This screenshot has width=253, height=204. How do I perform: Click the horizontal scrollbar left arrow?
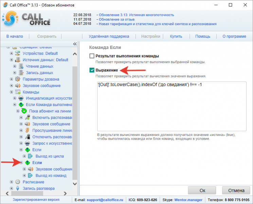pos(7,193)
